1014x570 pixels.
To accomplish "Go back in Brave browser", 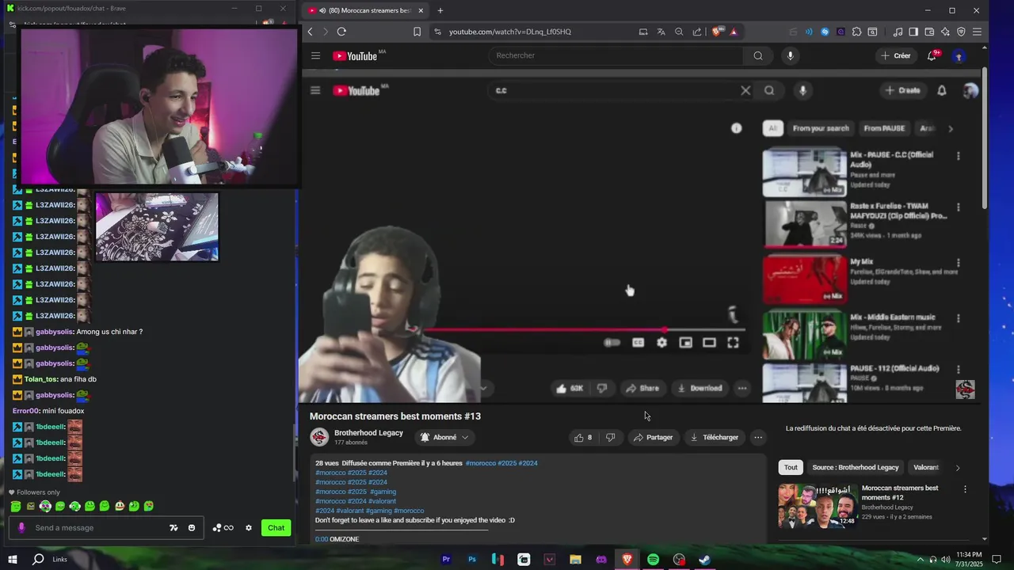I will point(310,32).
